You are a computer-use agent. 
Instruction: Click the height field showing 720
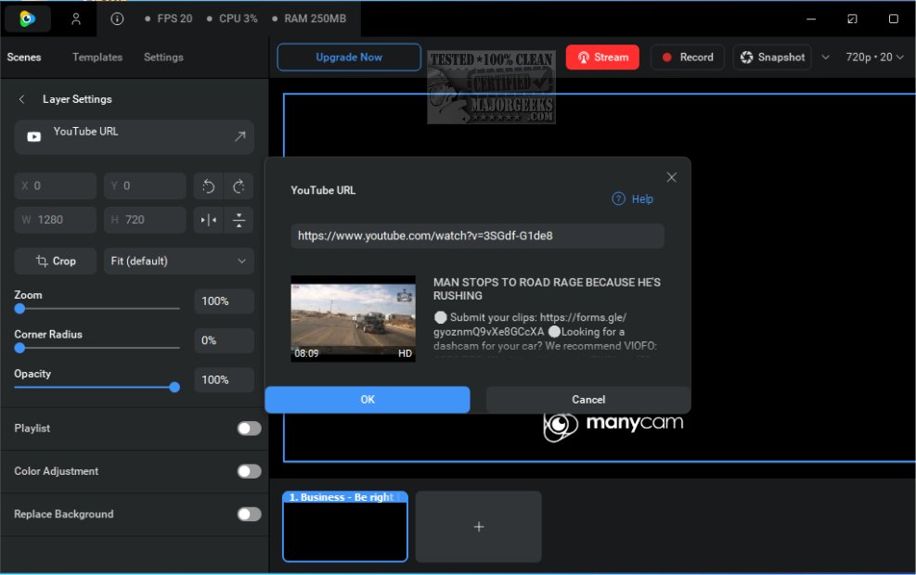145,220
